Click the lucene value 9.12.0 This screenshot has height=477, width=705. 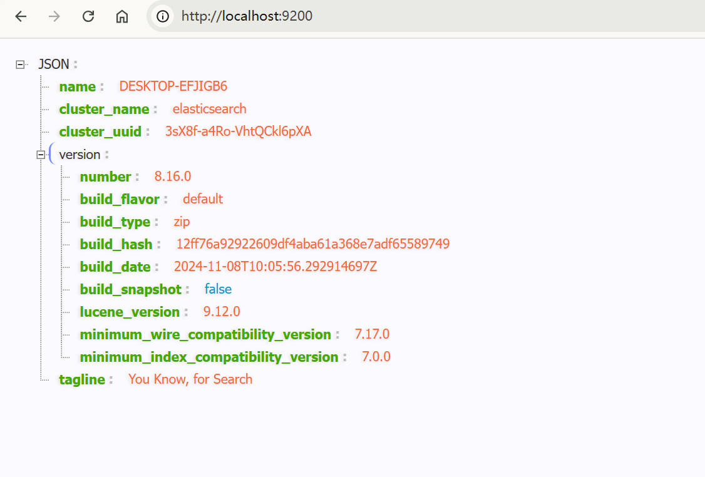pos(222,311)
